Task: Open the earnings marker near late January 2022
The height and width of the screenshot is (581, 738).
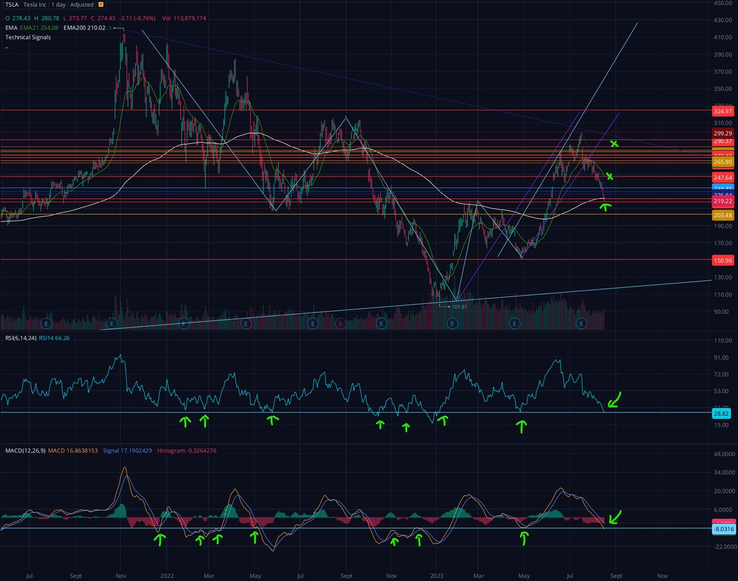Action: [184, 322]
